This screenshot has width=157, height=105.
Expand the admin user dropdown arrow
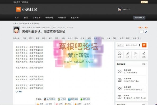(129, 9)
